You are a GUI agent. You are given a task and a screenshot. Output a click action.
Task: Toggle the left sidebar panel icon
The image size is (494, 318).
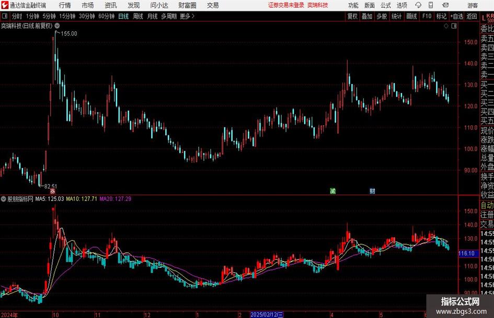point(4,16)
